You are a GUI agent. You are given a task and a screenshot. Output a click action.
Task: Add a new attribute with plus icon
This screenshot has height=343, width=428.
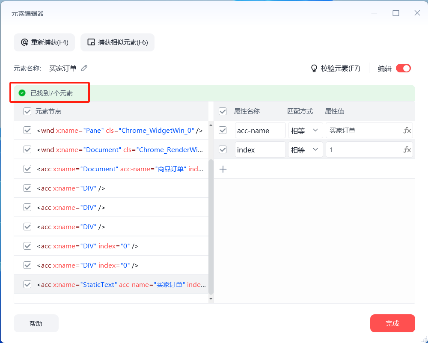click(x=223, y=169)
